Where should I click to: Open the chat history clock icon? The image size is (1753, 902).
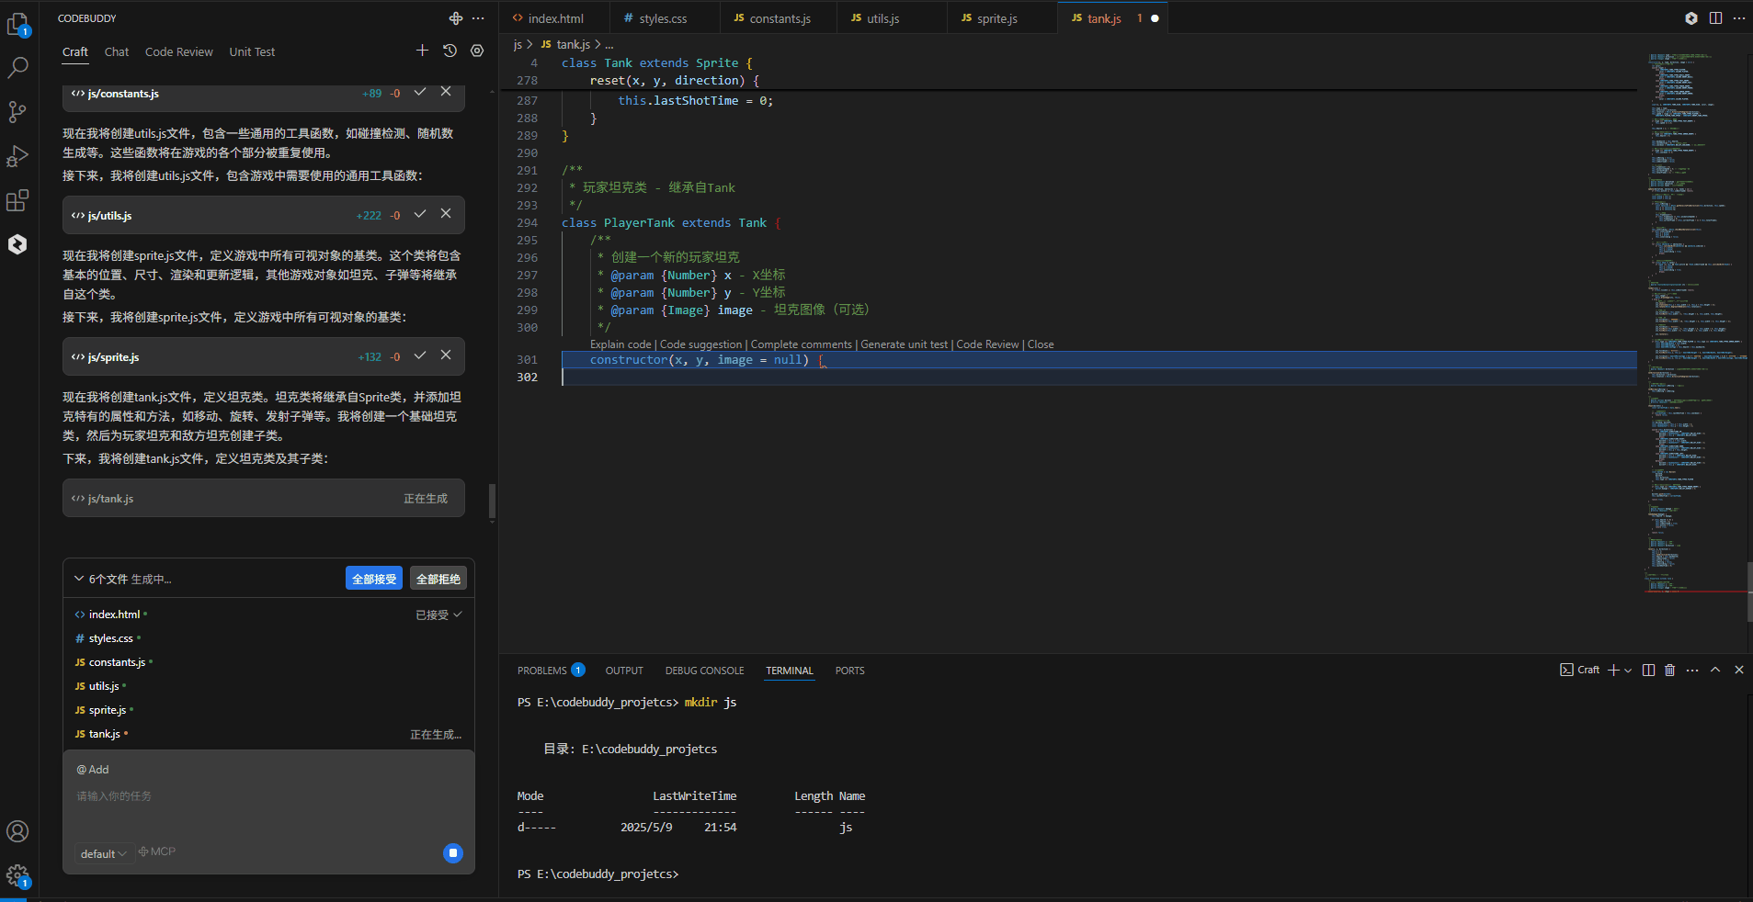(450, 51)
